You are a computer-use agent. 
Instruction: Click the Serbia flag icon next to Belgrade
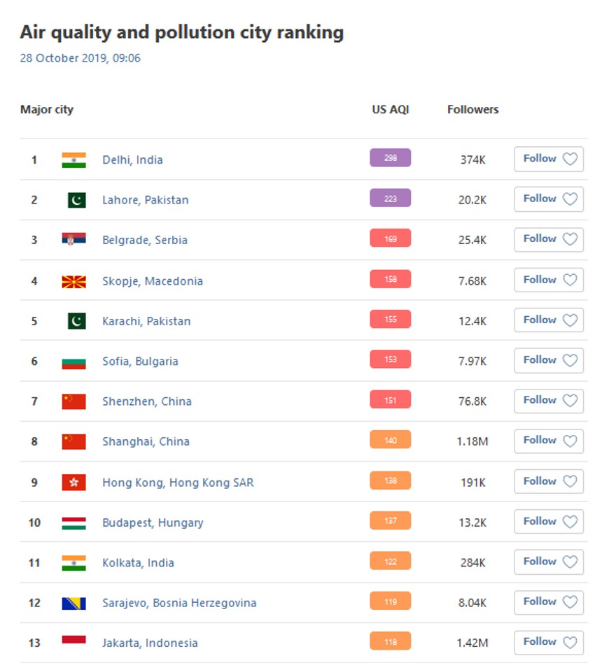tap(73, 240)
